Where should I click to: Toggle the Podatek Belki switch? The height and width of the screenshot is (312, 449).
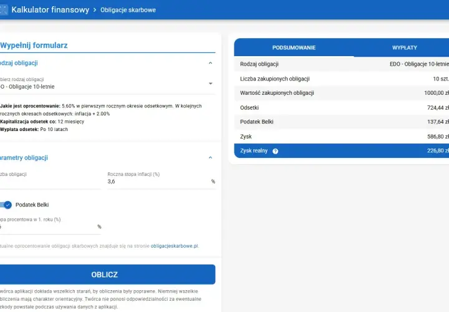click(6, 205)
